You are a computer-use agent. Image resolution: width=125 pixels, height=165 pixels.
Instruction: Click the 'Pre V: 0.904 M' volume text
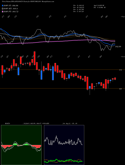coord(99,7)
